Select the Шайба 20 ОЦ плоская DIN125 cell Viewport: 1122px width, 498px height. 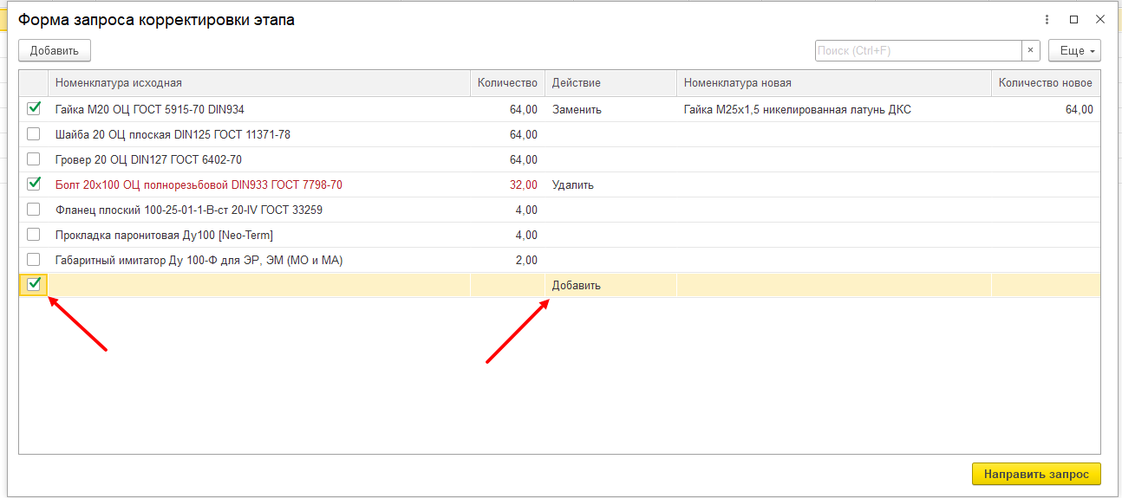tap(259, 134)
